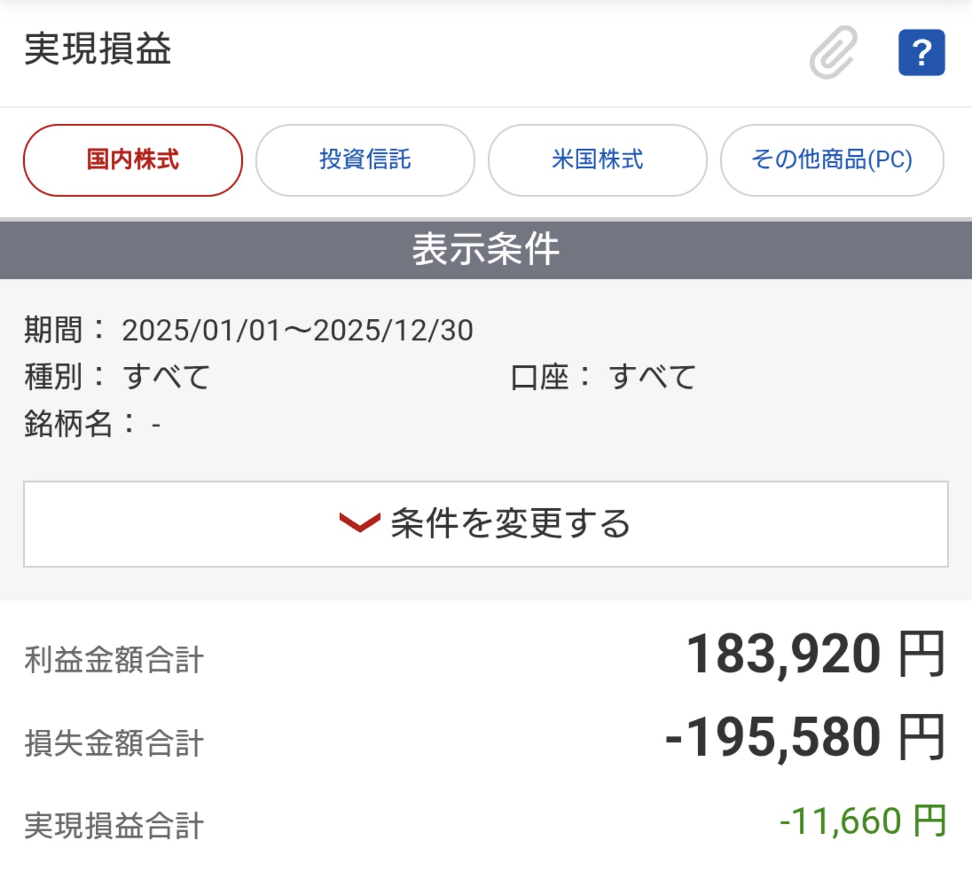This screenshot has width=972, height=872.
Task: Select the その他商品(PC) tab
Action: coord(831,160)
